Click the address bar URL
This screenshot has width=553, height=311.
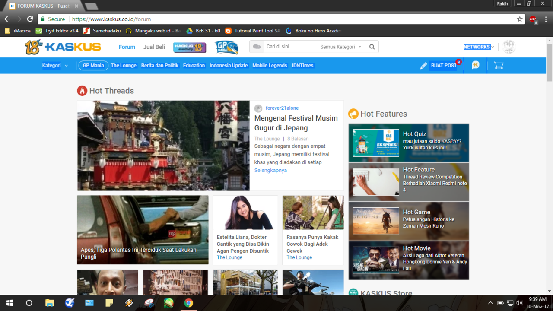pyautogui.click(x=111, y=19)
